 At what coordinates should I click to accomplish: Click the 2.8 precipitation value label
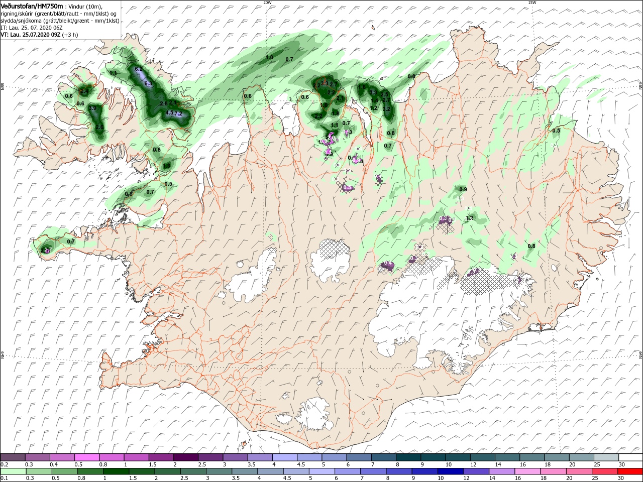pos(163,103)
